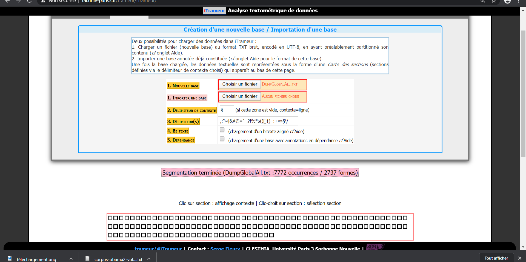
Task: Open the trameur/#iTrameur footer link
Action: 158,249
